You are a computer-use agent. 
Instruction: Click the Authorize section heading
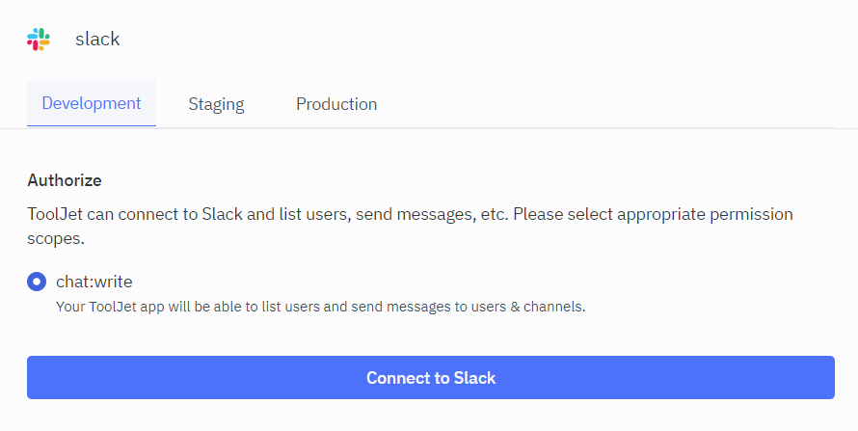pyautogui.click(x=65, y=180)
